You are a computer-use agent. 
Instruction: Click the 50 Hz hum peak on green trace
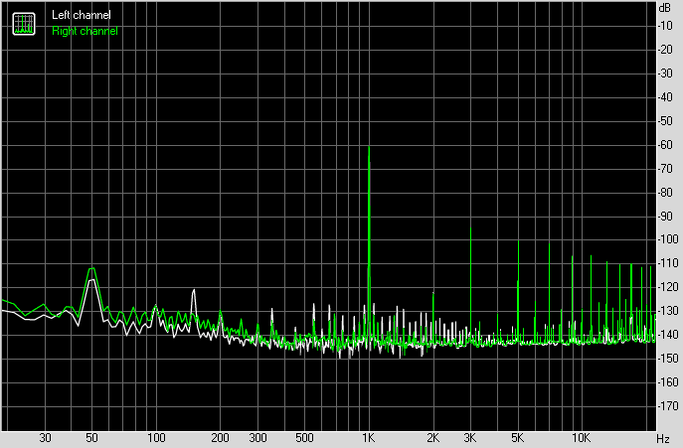point(91,268)
